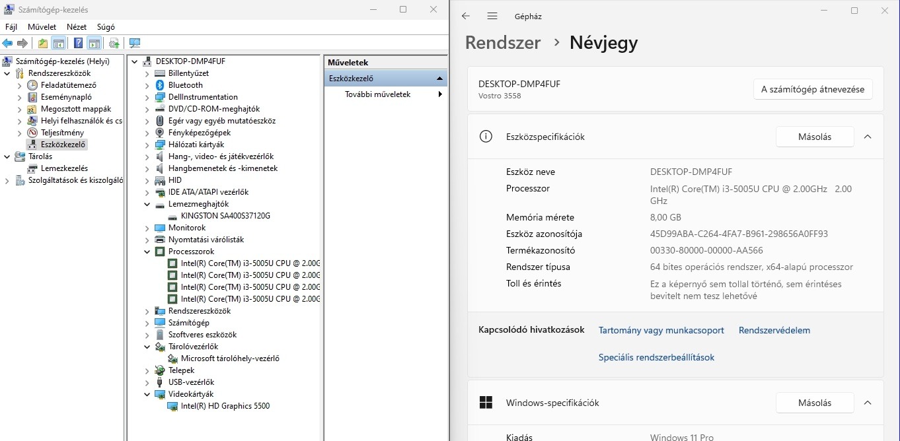Image resolution: width=900 pixels, height=441 pixels.
Task: Click A számítógép átnevezése button
Action: pyautogui.click(x=813, y=89)
